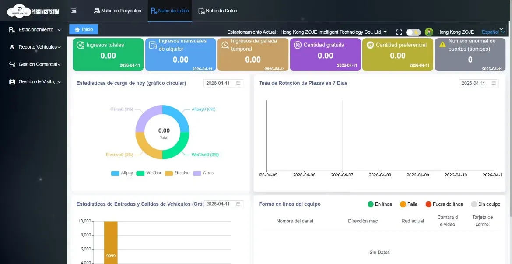Toggle the theme switch in header
512x264 pixels.
point(413,32)
